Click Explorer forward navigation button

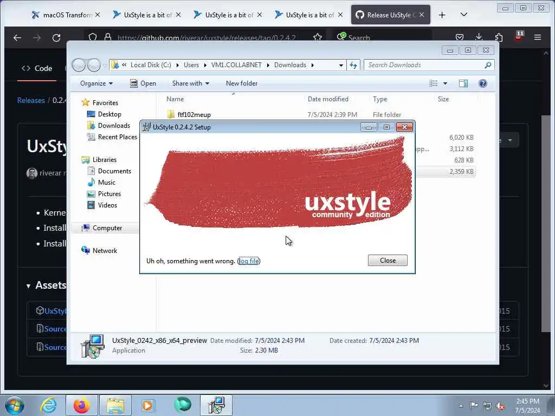point(94,65)
